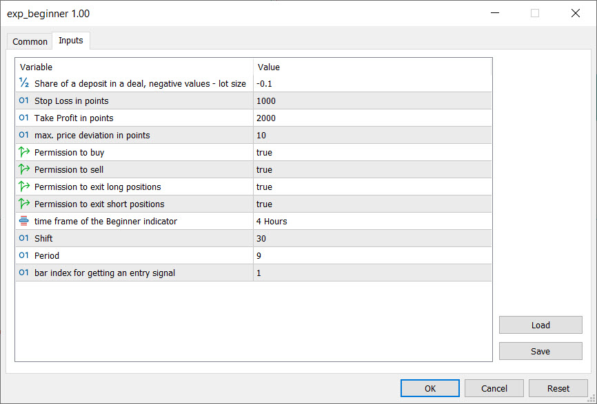This screenshot has width=597, height=404.
Task: Click the enum icon beside time frame row
Action: (x=24, y=221)
